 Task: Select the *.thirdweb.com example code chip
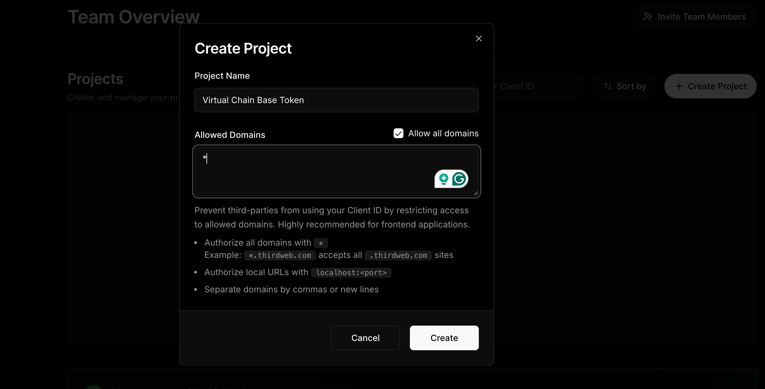click(x=279, y=255)
